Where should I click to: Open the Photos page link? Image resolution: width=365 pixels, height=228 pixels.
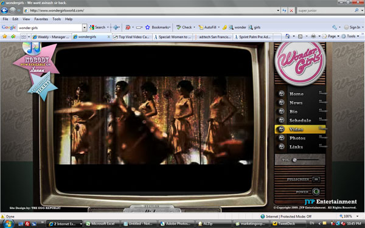[297, 138]
